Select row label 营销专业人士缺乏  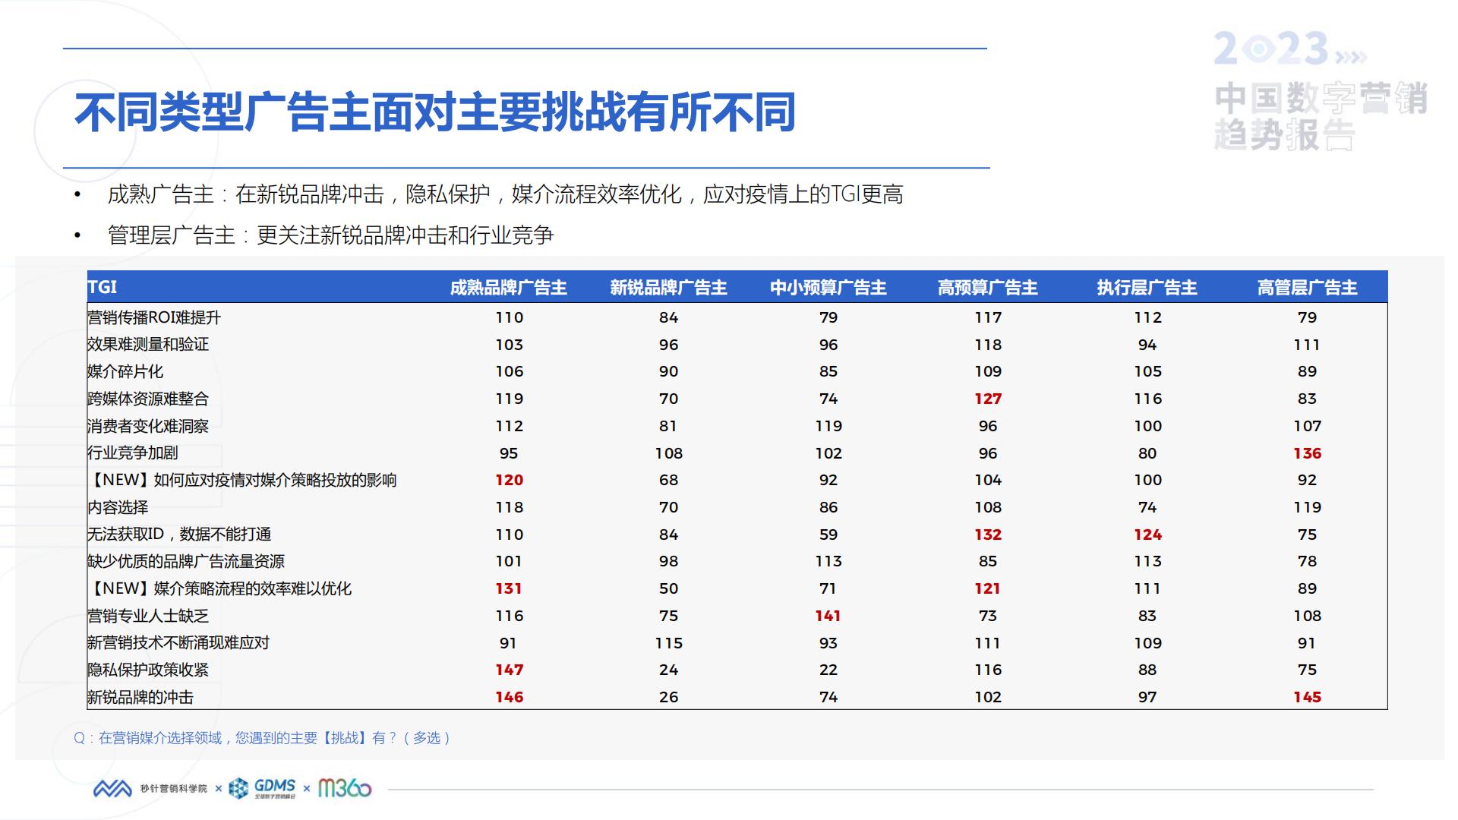click(x=148, y=616)
